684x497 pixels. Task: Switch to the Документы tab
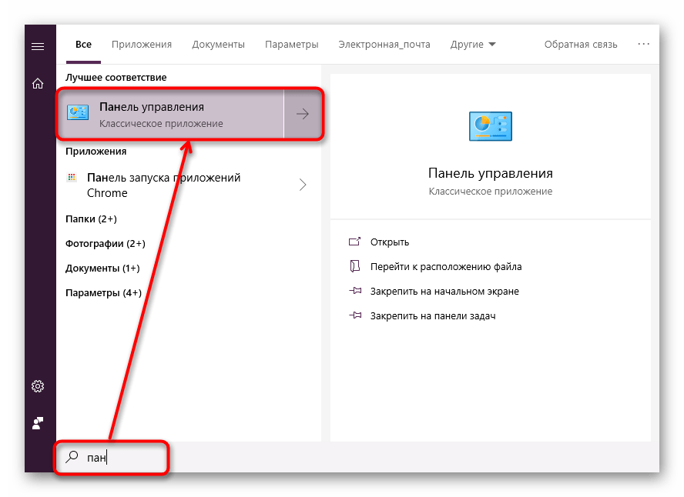[218, 44]
